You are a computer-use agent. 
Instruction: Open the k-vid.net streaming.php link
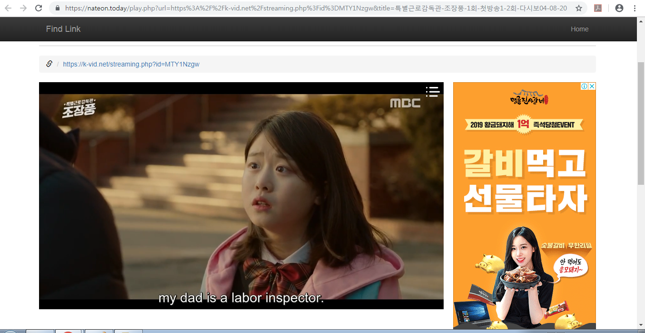(131, 64)
